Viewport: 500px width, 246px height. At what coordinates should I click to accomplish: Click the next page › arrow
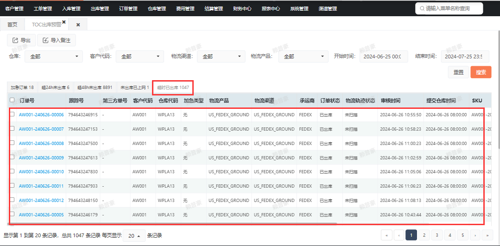pos(475,235)
